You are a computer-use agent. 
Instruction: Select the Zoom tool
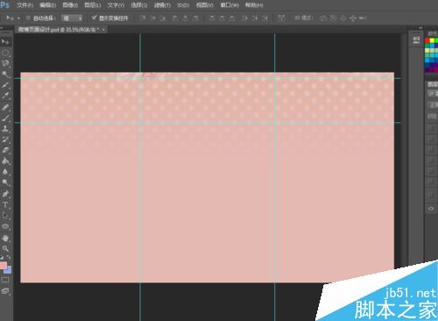(5, 249)
